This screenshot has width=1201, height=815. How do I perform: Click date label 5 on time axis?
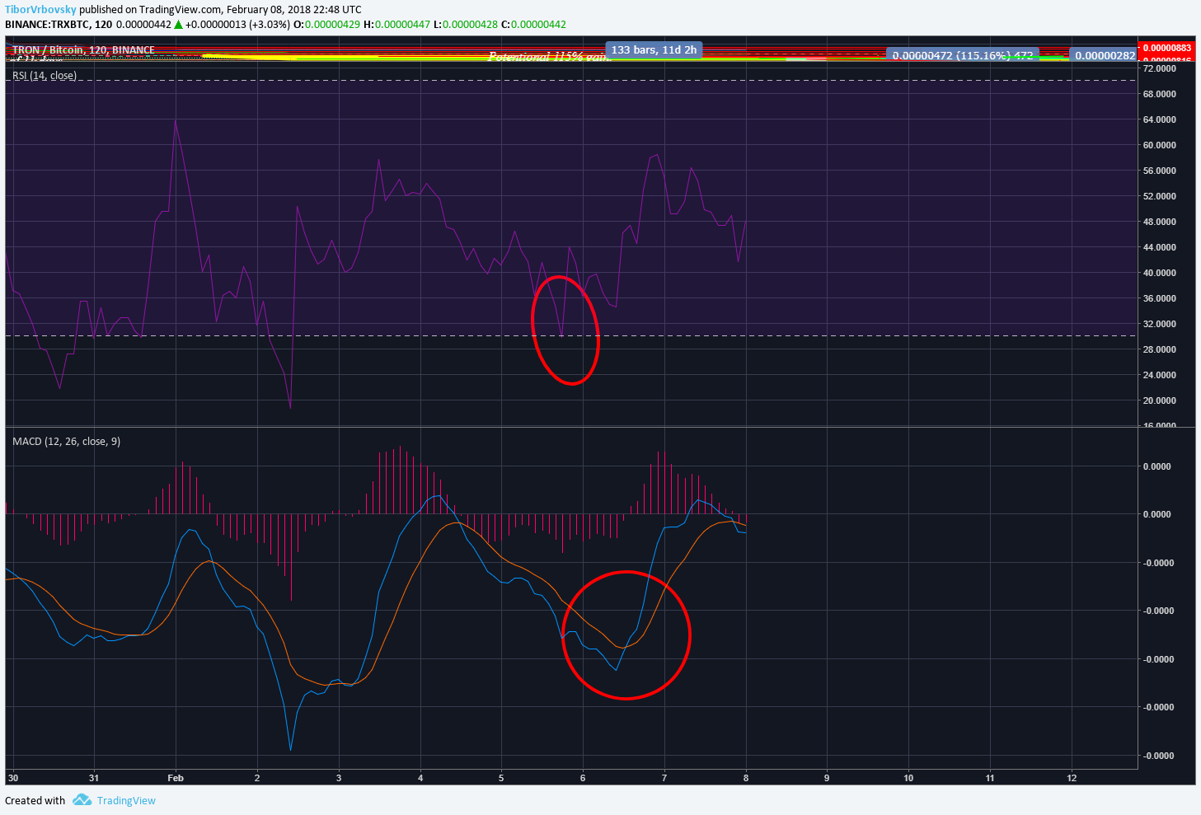pyautogui.click(x=501, y=778)
